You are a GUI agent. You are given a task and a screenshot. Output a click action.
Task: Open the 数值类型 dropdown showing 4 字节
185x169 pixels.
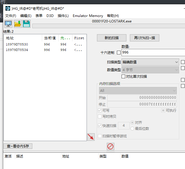pyautogui.click(x=150, y=70)
